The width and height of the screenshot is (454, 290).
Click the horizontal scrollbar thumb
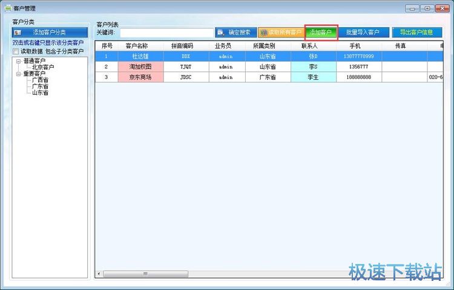tap(146, 274)
